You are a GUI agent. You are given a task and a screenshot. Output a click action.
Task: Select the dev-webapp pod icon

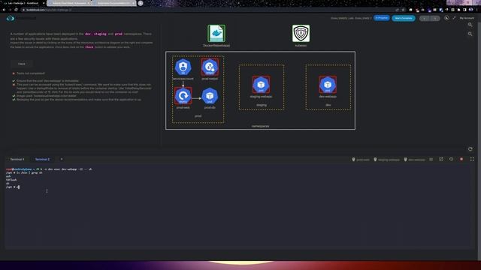pyautogui.click(x=328, y=85)
